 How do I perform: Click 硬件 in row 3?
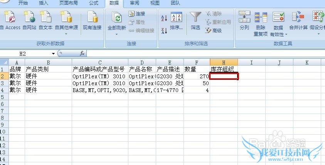(49, 83)
